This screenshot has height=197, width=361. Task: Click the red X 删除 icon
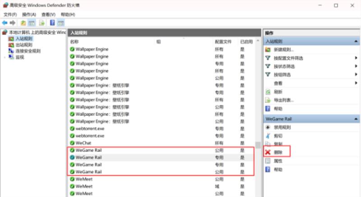click(268, 152)
